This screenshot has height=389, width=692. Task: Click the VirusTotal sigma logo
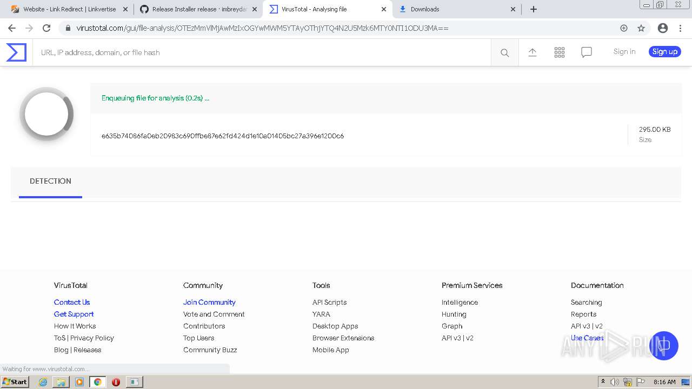[x=16, y=52]
